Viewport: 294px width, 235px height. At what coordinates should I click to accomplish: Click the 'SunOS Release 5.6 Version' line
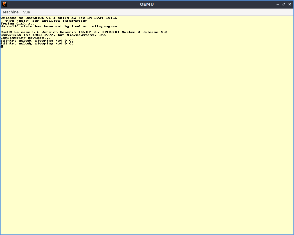(85, 32)
